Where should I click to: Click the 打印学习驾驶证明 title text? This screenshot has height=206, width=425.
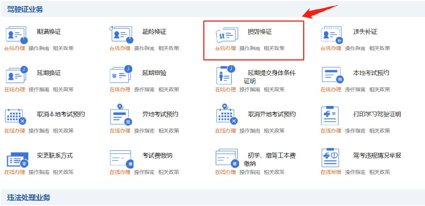377,114
